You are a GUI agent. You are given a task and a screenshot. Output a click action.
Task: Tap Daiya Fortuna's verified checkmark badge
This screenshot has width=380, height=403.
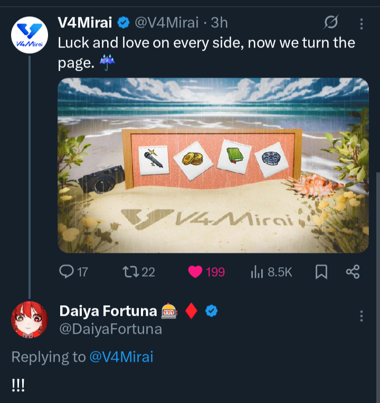[x=212, y=311]
